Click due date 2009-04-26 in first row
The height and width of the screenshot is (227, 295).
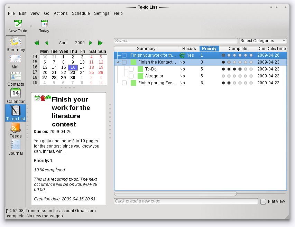coord(268,55)
